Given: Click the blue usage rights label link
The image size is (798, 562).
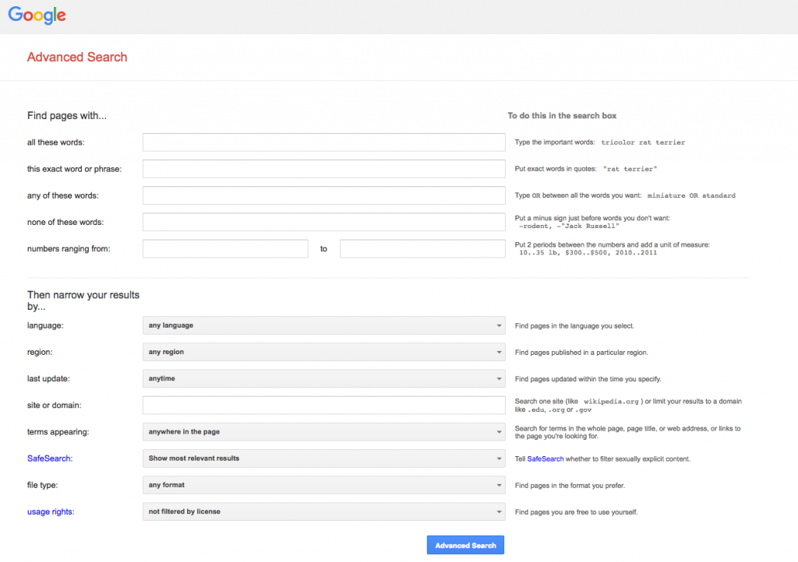Looking at the screenshot, I should point(50,511).
